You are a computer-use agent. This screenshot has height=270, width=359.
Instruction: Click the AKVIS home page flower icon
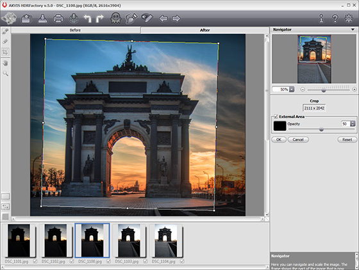tap(9, 19)
